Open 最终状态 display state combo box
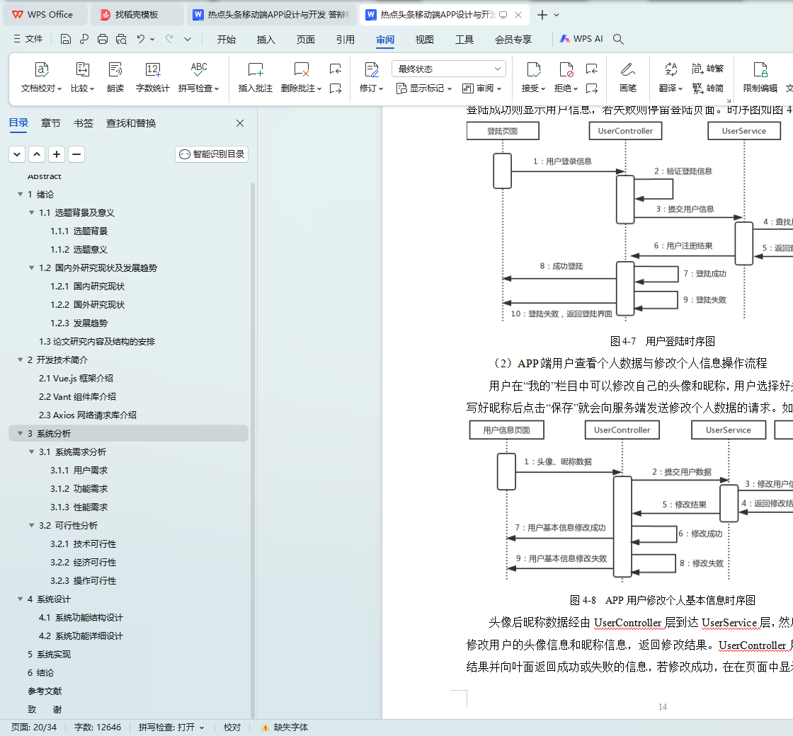Viewport: 793px width, 736px height. pyautogui.click(x=449, y=69)
